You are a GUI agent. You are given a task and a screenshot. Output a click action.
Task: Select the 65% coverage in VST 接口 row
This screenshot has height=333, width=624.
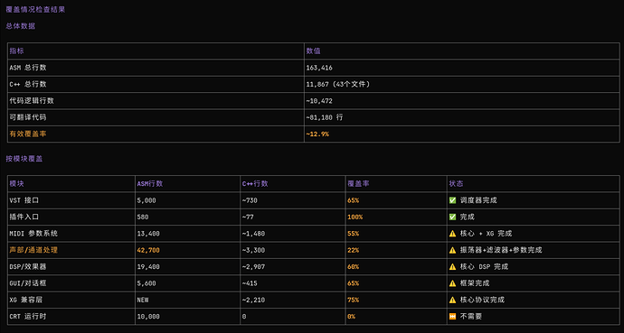[x=353, y=201]
